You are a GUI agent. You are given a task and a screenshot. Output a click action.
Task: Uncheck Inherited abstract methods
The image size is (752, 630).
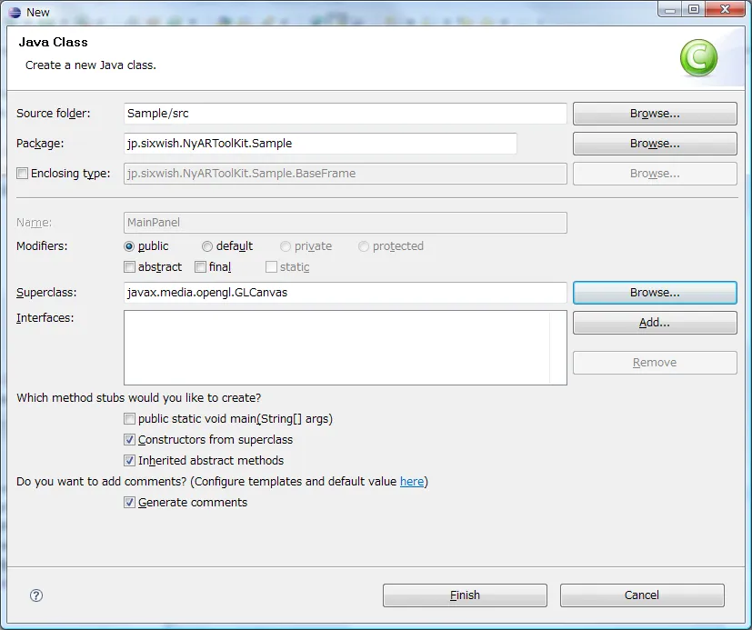(129, 461)
